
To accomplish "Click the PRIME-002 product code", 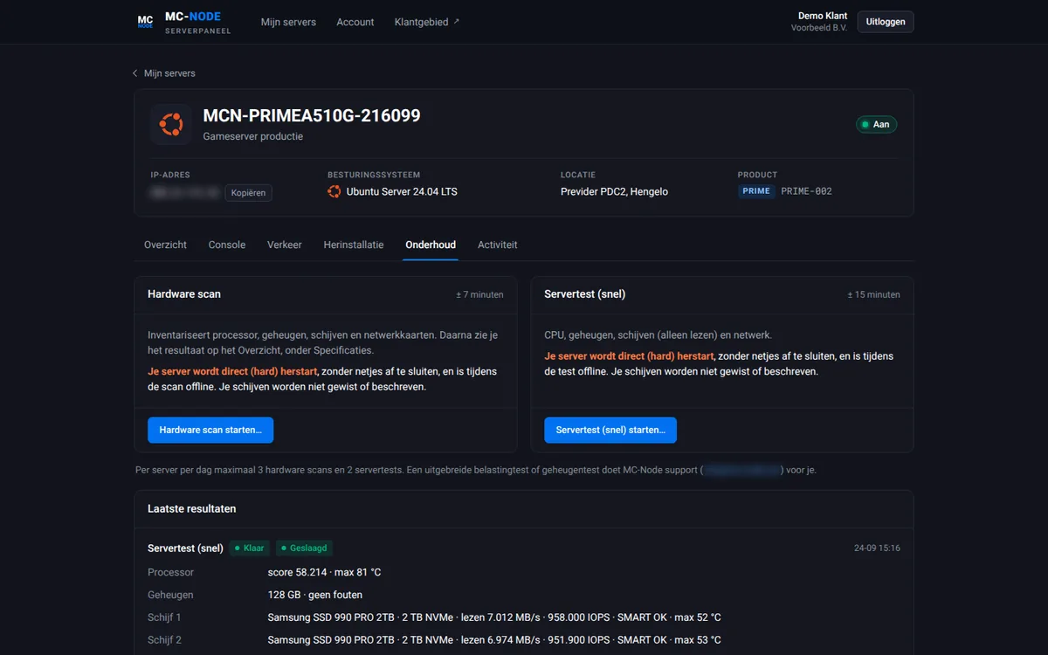I will 806,191.
